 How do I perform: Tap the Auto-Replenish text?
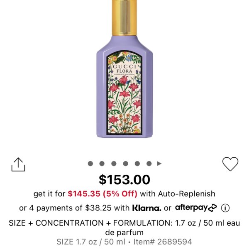click(x=187, y=194)
